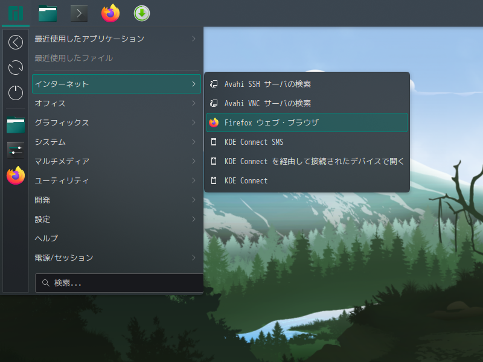Launch Firefox from the menu sidebar favorites
483x362 pixels.
[16, 176]
